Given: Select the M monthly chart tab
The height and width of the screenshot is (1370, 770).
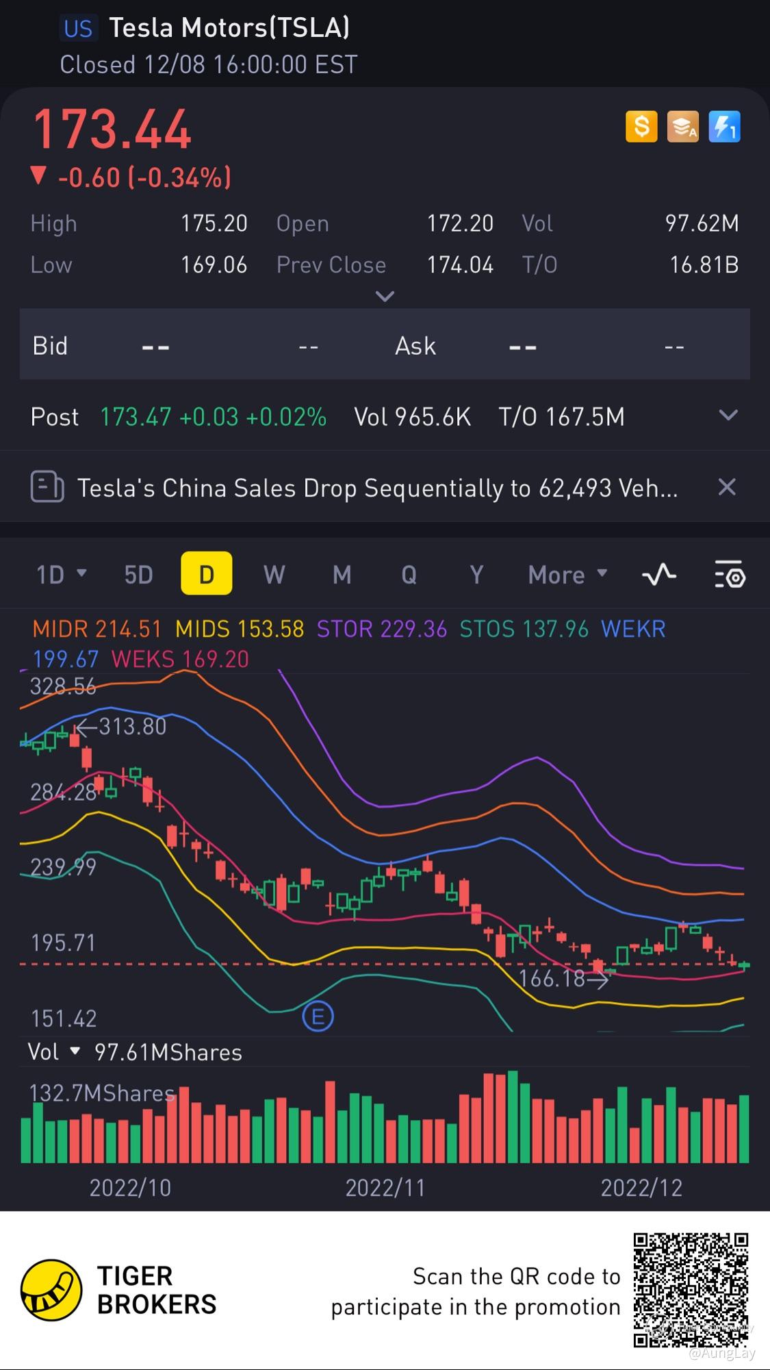Looking at the screenshot, I should [x=342, y=575].
